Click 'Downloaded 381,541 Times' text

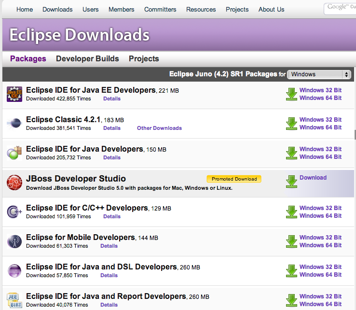tap(58, 128)
